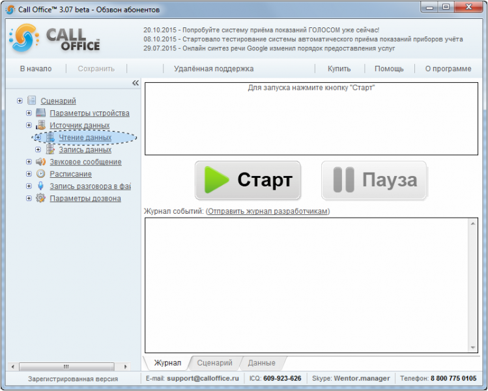This screenshot has width=488, height=391.
Task: Click the Чтение данных icon
Action: 50,138
